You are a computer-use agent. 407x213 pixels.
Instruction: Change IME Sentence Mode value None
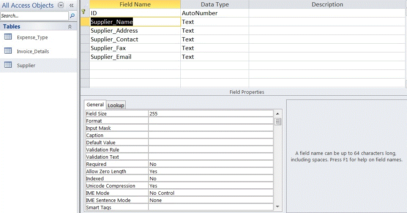click(211, 200)
